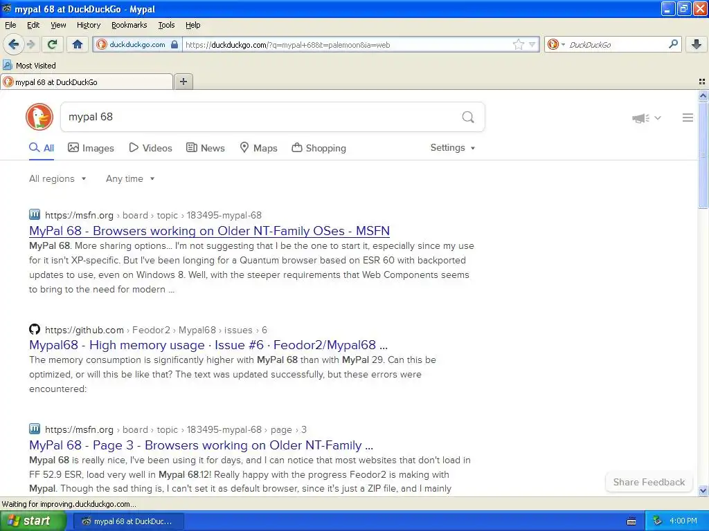The width and height of the screenshot is (709, 531).
Task: Expand the All regions filter
Action: tap(57, 179)
